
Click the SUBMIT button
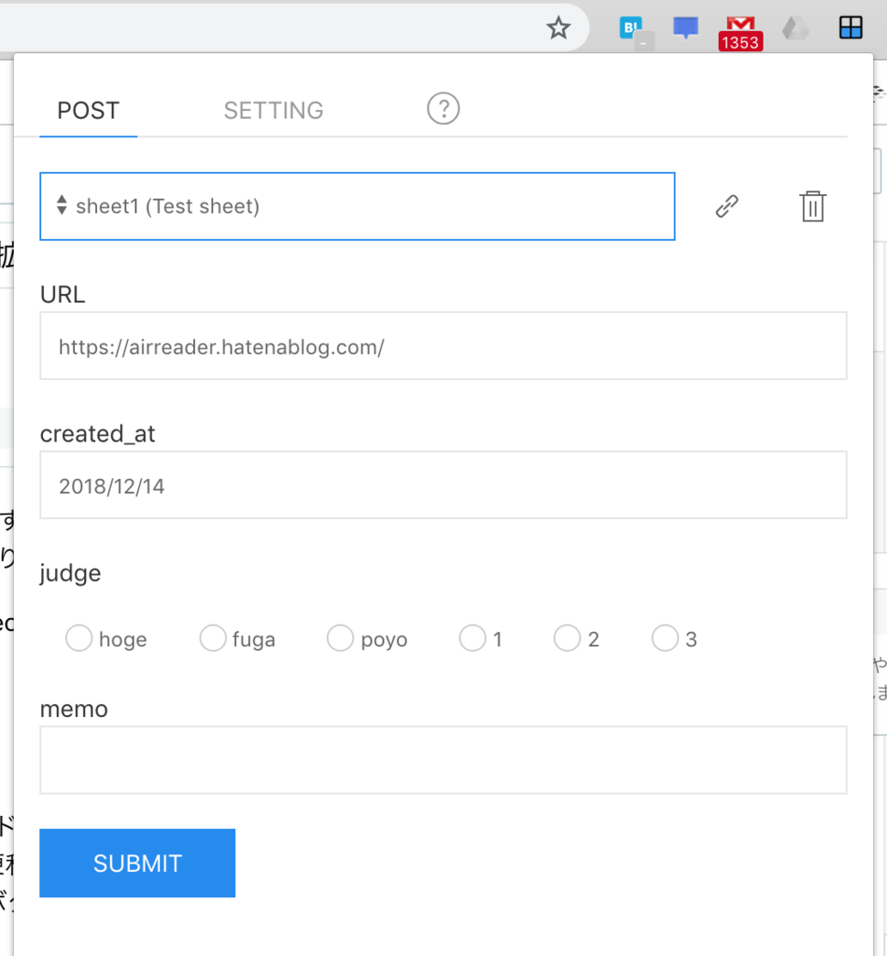(x=137, y=863)
